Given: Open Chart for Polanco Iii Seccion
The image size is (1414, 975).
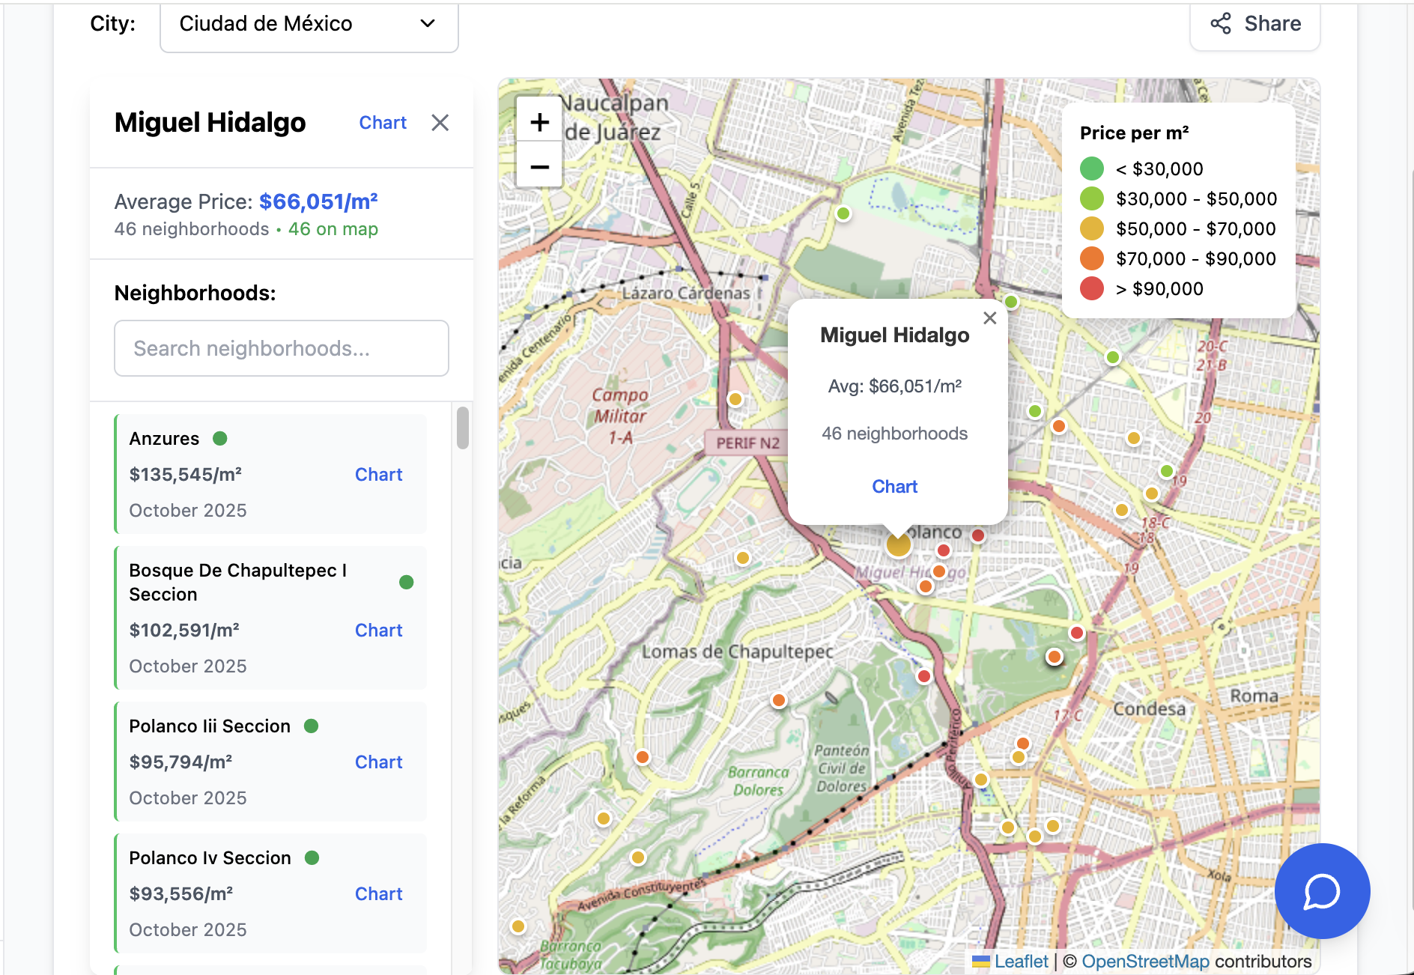Looking at the screenshot, I should [378, 762].
